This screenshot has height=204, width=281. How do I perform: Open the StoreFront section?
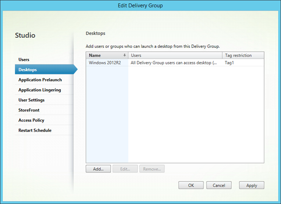[x=44, y=110]
